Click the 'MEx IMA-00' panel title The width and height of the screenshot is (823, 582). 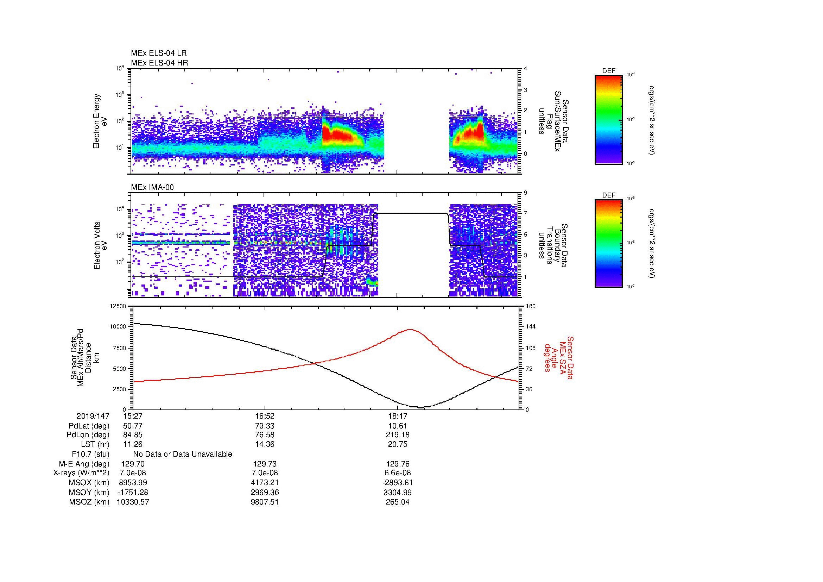(x=152, y=187)
